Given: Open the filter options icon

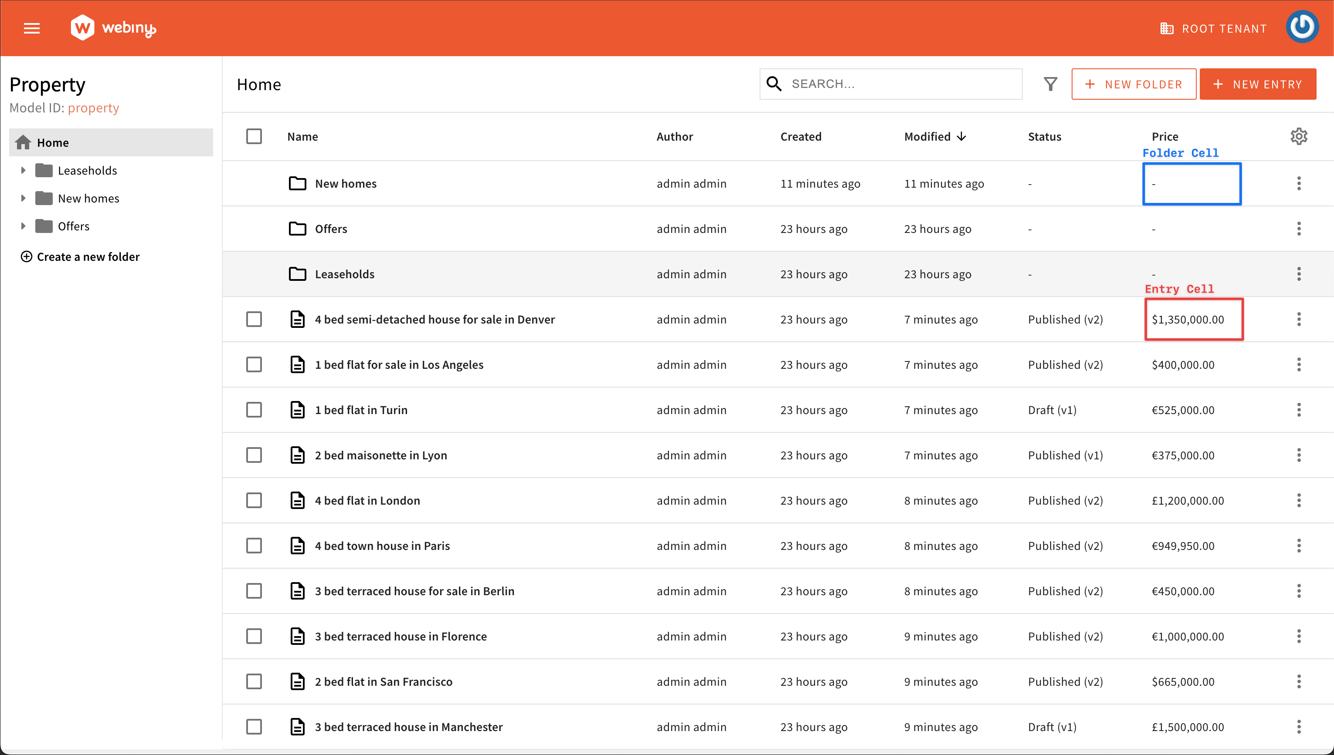Looking at the screenshot, I should tap(1050, 84).
